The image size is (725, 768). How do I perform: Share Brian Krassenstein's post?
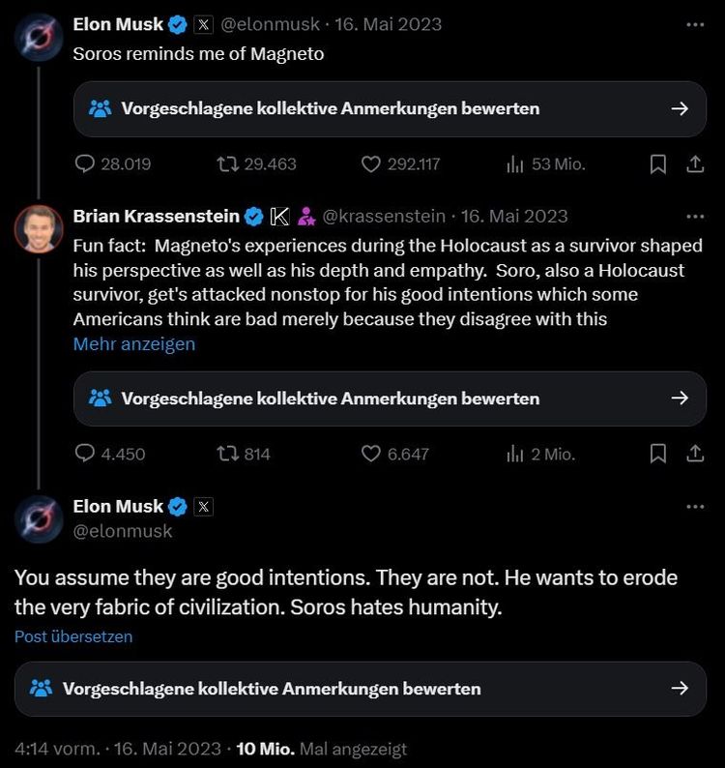[695, 454]
